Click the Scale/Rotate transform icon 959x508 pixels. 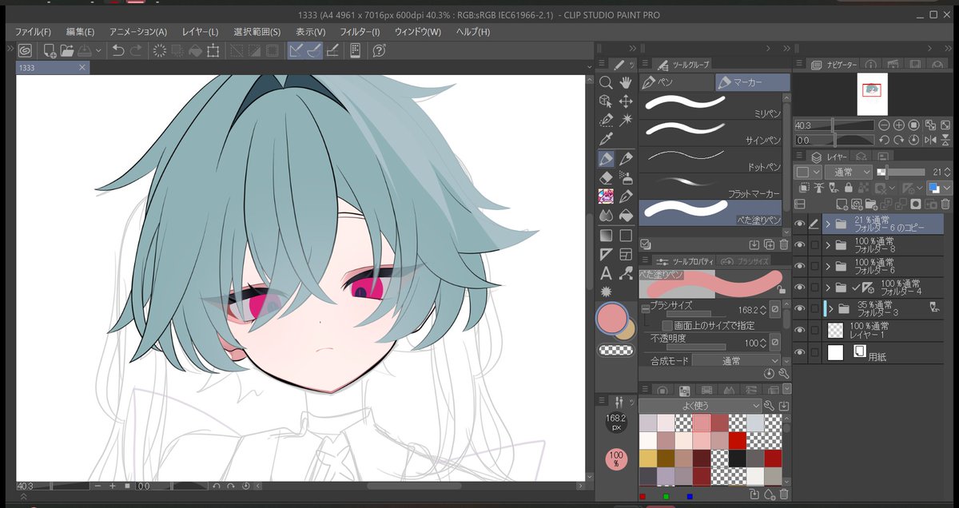point(213,50)
